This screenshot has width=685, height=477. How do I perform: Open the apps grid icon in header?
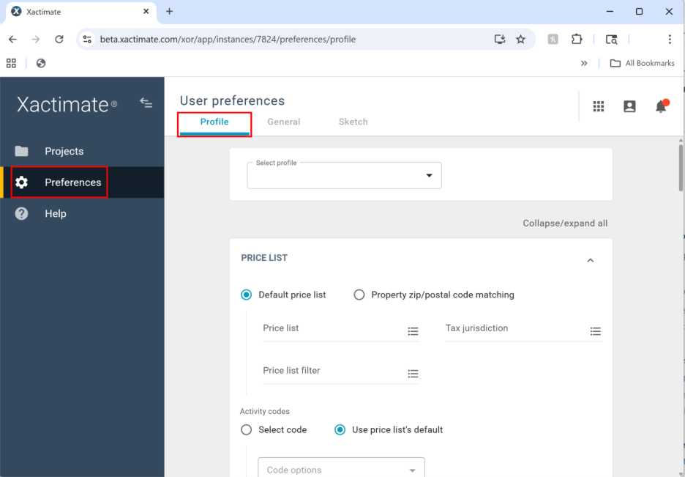click(599, 106)
